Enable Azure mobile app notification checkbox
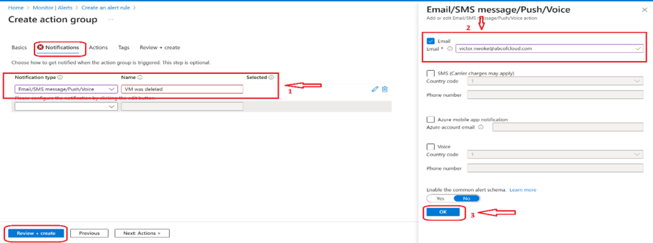Image resolution: width=653 pixels, height=243 pixels. 430,119
